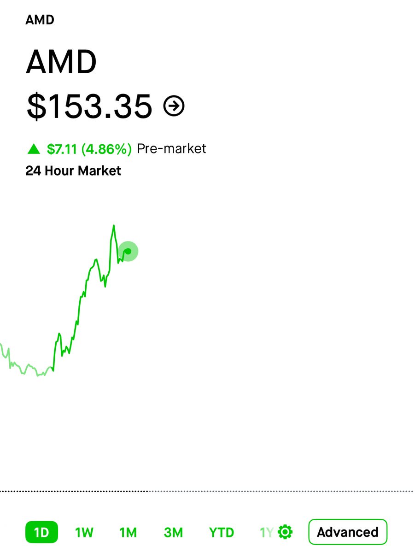Switch chart to the 1M range
415x553 pixels.
pyautogui.click(x=128, y=533)
